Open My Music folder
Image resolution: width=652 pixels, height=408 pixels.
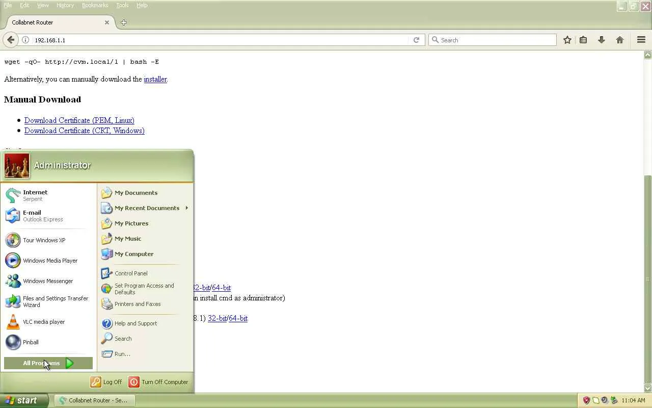coord(145,239)
